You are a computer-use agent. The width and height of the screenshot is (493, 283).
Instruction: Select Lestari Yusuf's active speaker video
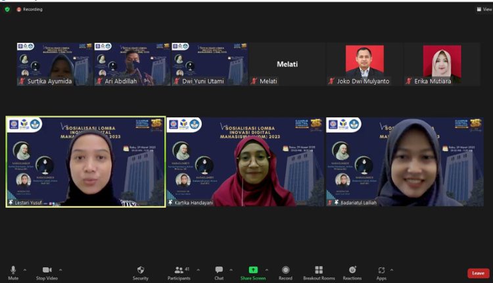tap(85, 162)
